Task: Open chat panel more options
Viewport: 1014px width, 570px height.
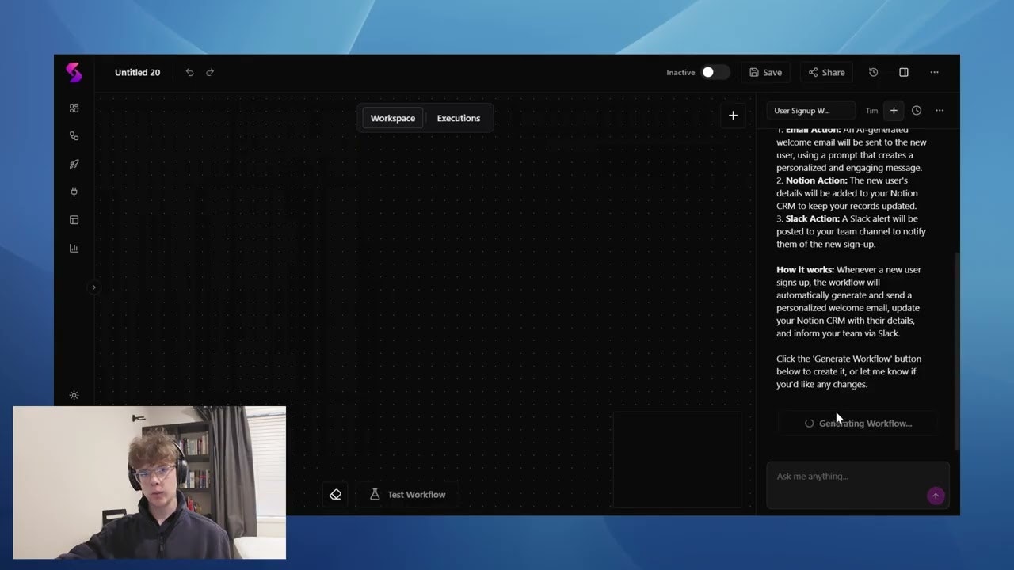Action: [940, 111]
